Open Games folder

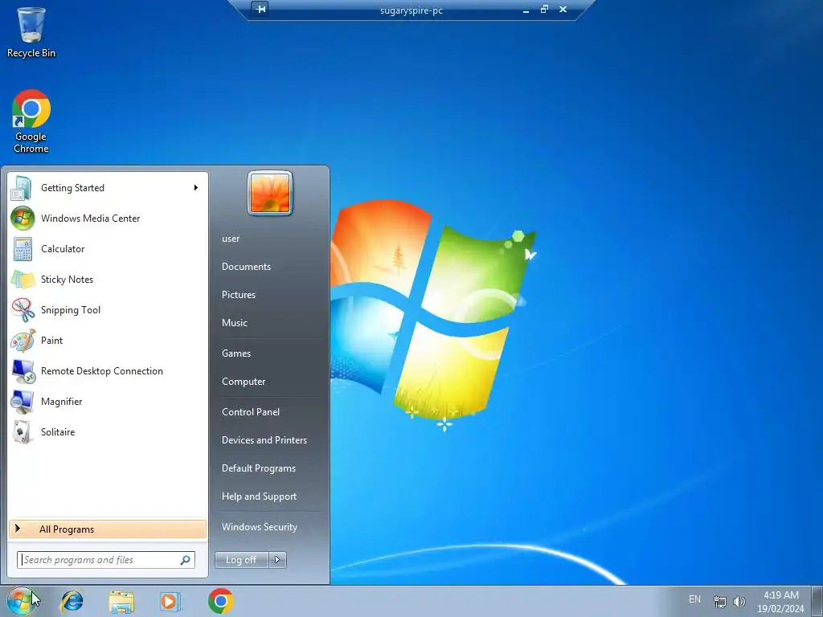pyautogui.click(x=236, y=353)
